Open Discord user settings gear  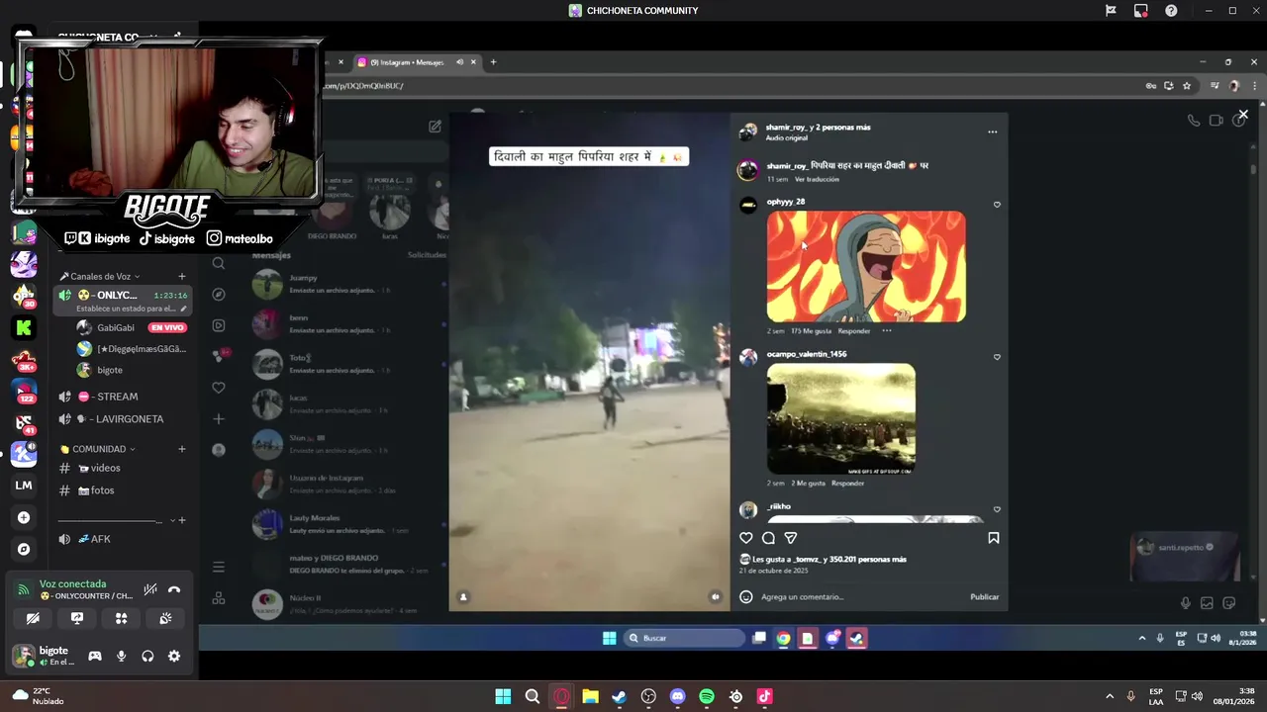174,656
